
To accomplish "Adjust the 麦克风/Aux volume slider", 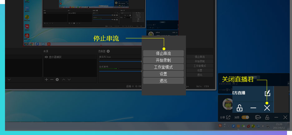I will [120, 61].
